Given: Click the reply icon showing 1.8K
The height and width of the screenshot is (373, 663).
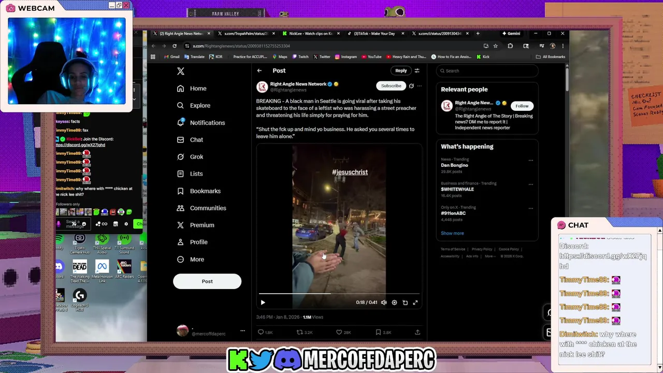Looking at the screenshot, I should [x=265, y=332].
